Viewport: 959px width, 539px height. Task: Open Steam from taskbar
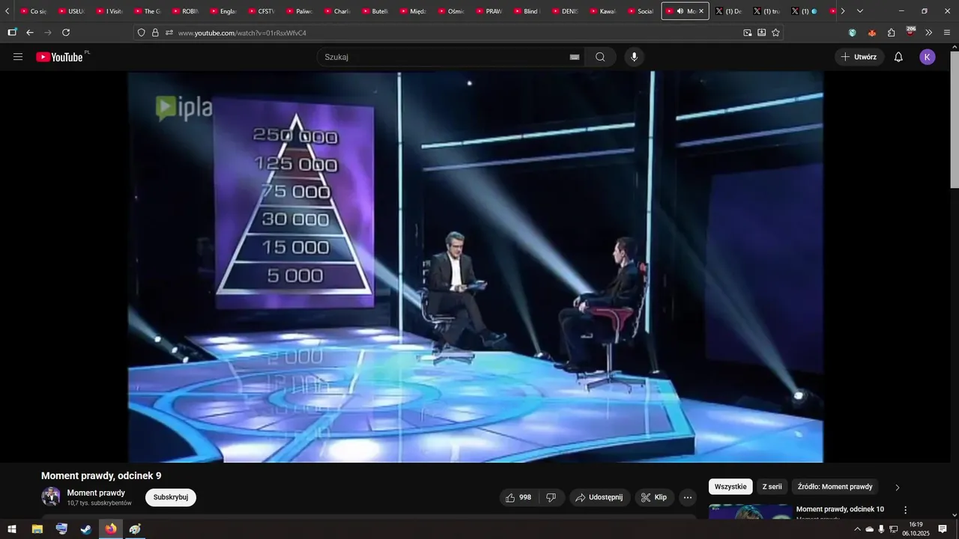click(x=86, y=529)
